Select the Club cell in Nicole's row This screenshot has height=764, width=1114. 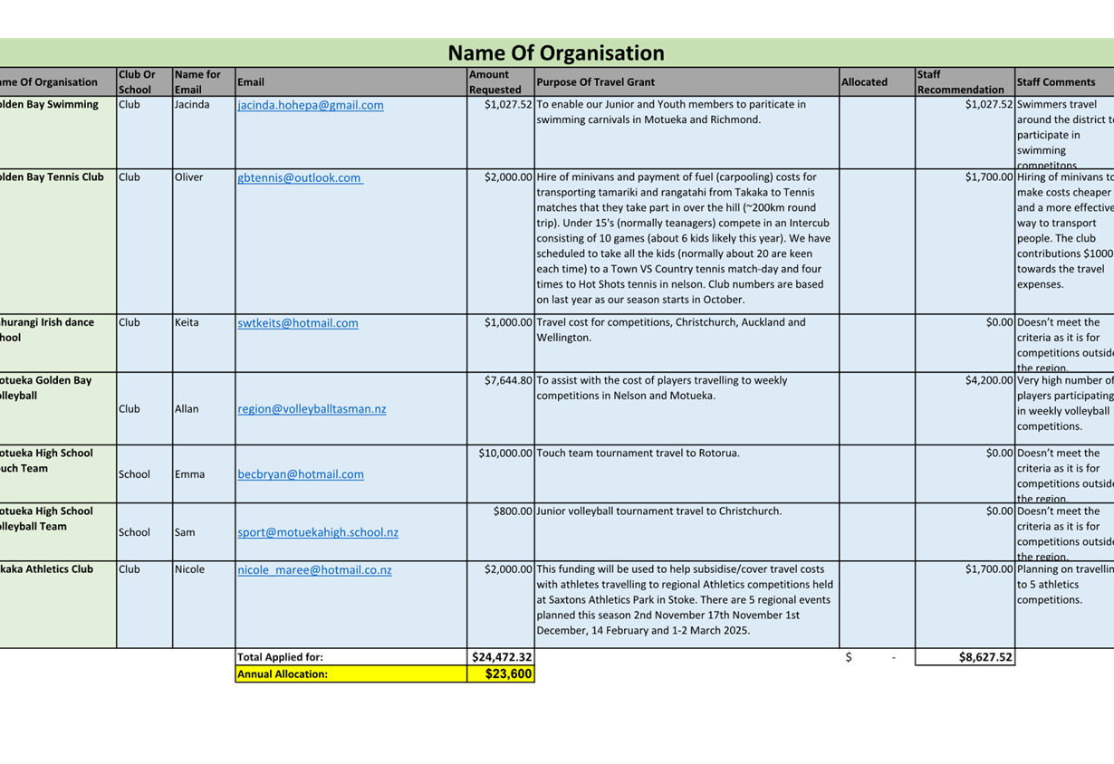tap(144, 604)
